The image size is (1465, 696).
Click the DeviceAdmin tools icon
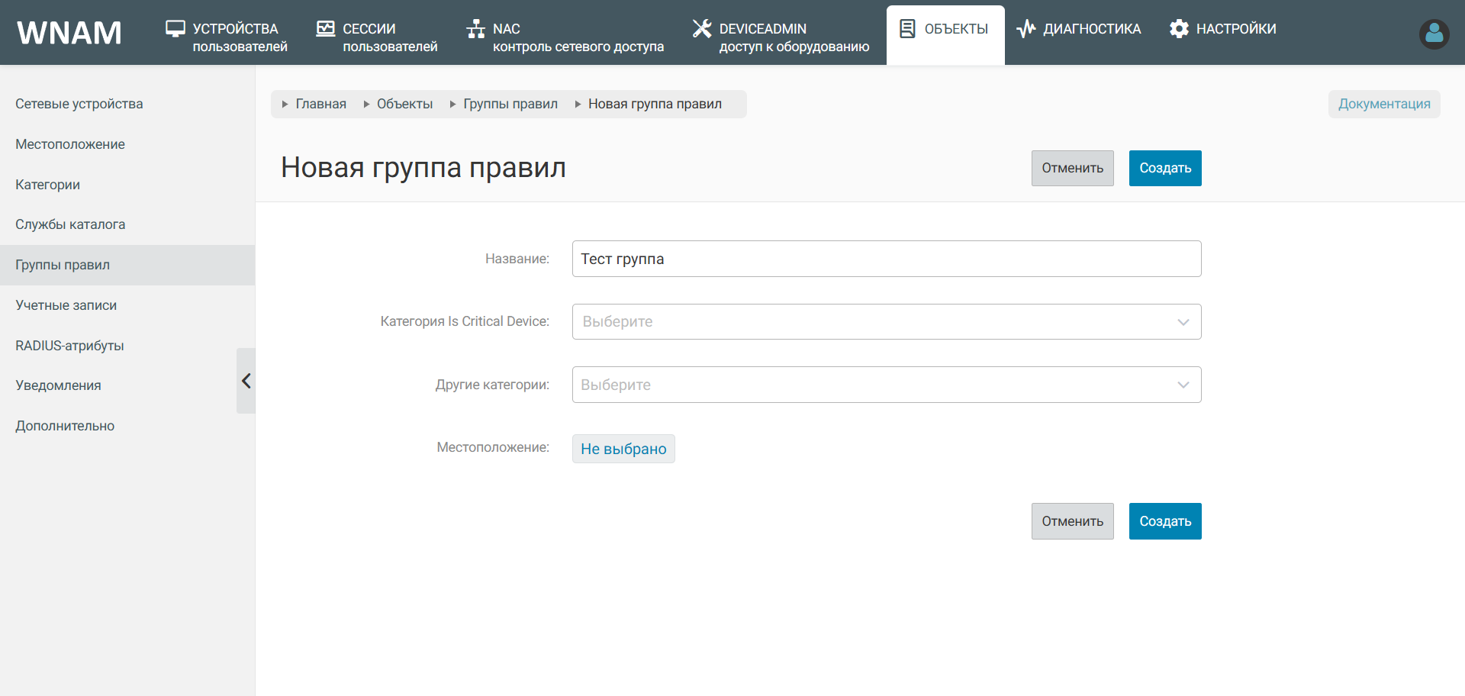[701, 29]
